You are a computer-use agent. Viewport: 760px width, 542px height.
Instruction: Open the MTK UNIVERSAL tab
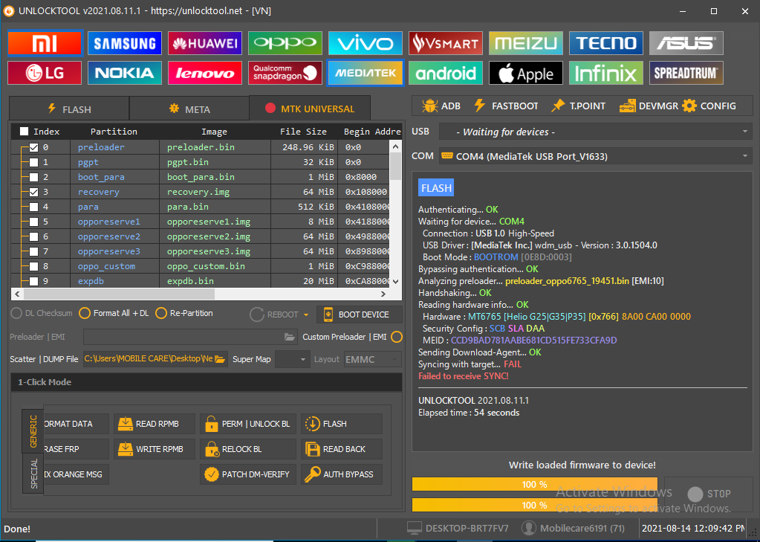click(310, 109)
